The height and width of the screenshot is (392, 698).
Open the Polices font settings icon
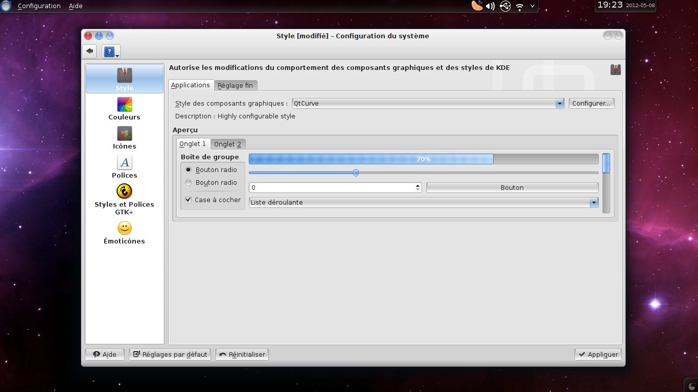[x=124, y=163]
